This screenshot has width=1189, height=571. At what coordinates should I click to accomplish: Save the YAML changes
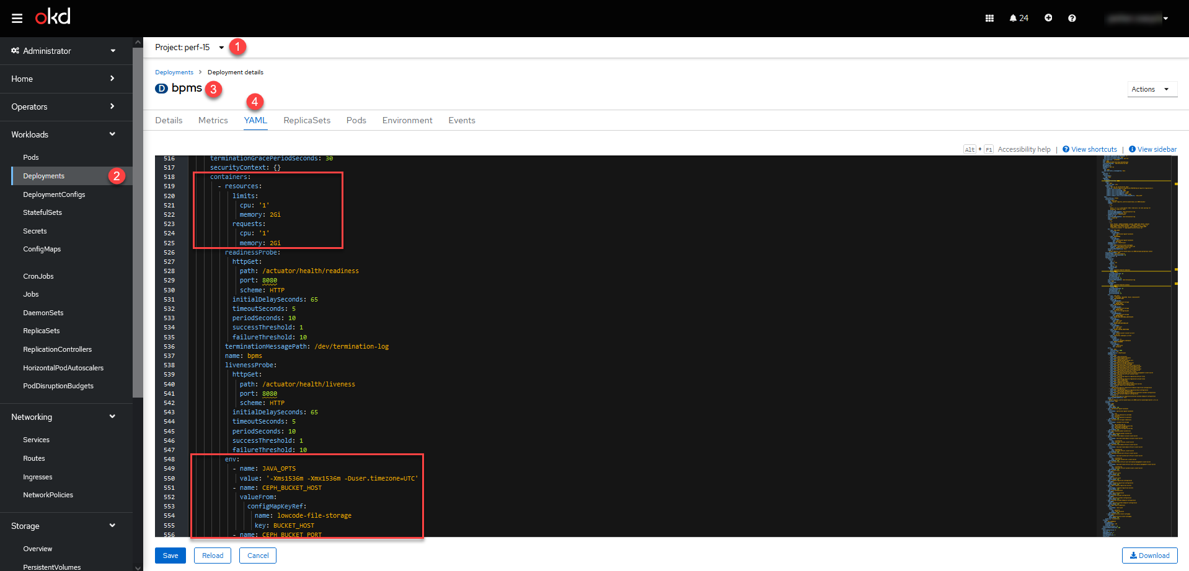(x=170, y=556)
